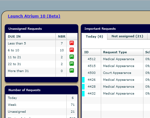The width and height of the screenshot is (150, 118).
Task: Click Unassigned count value 21
Action: (73, 112)
